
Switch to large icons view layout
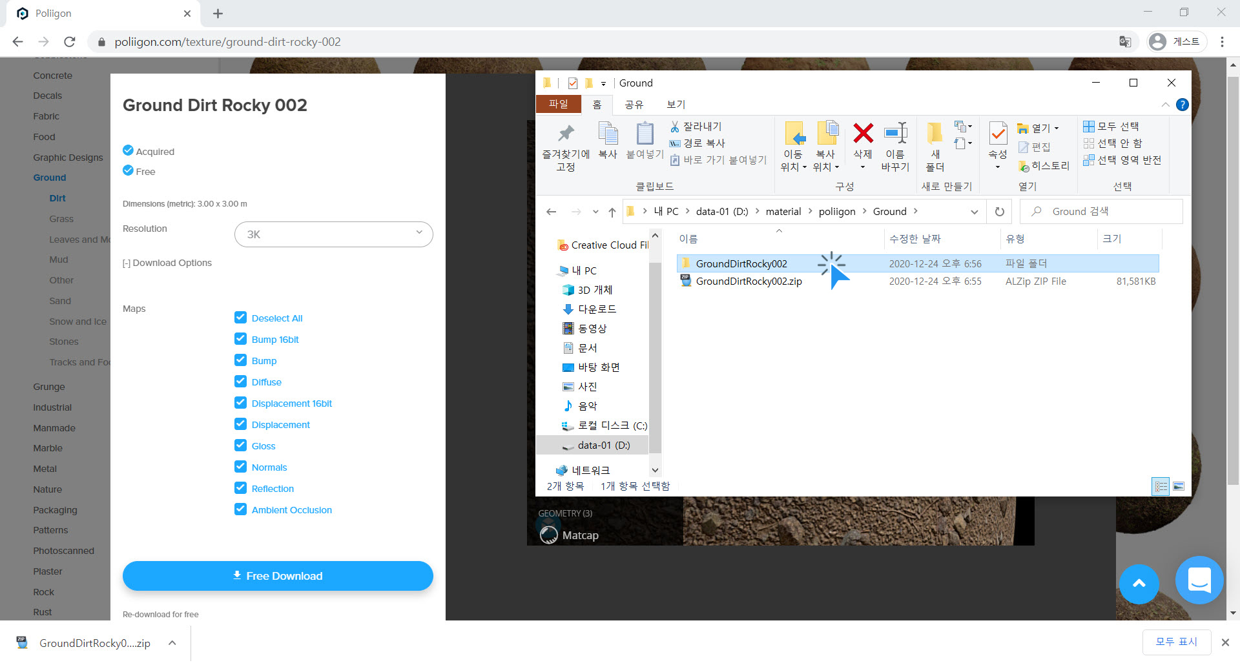click(x=1179, y=487)
